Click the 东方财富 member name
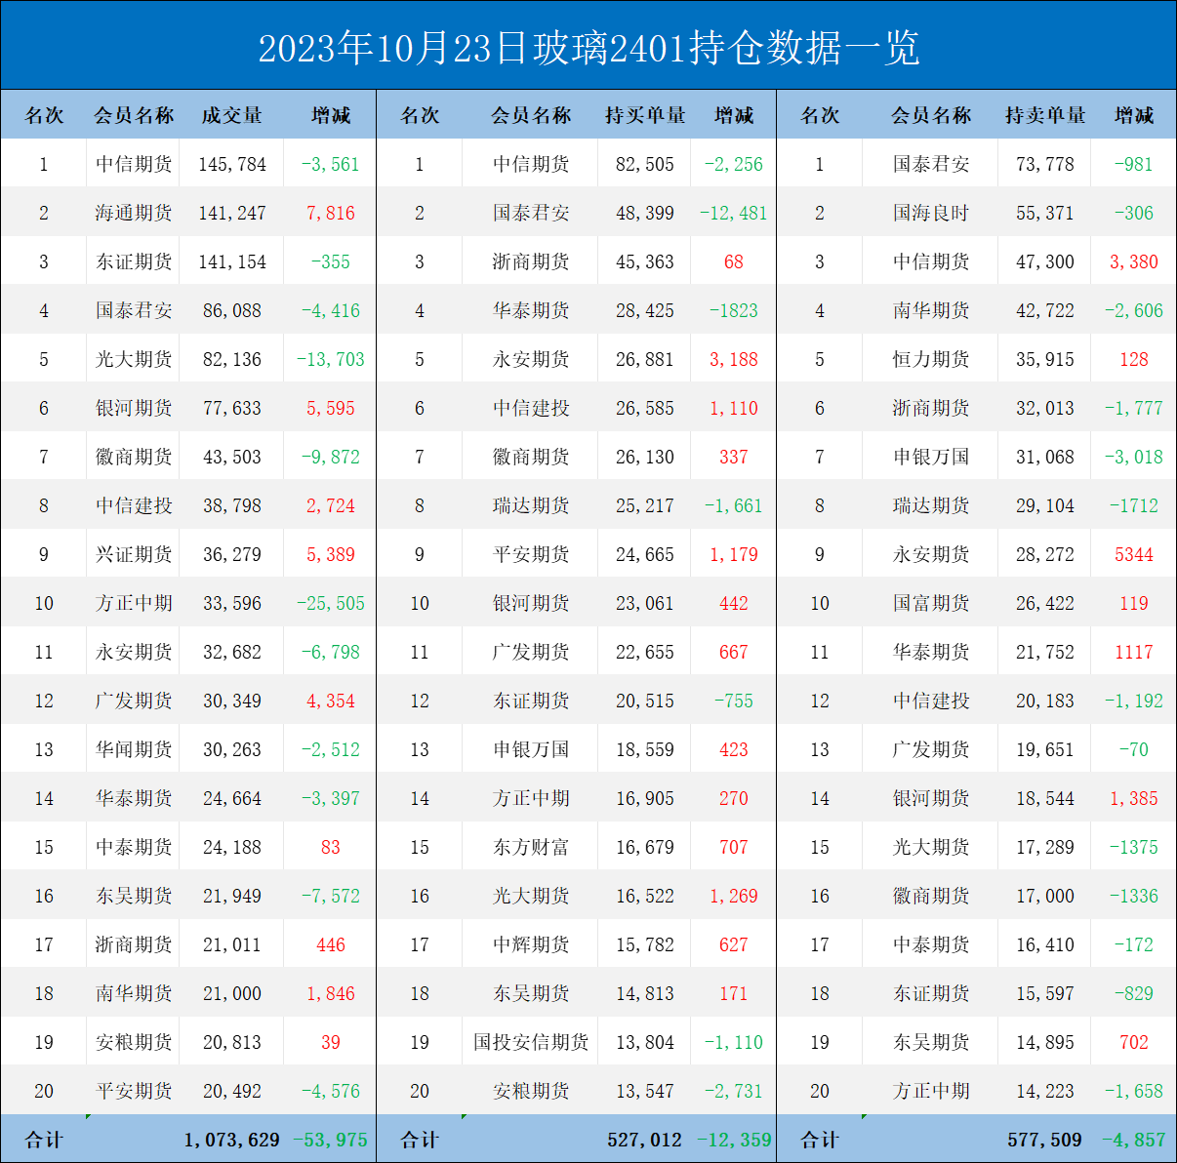Image resolution: width=1177 pixels, height=1163 pixels. 531,847
